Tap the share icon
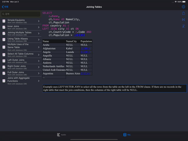 coord(183,13)
